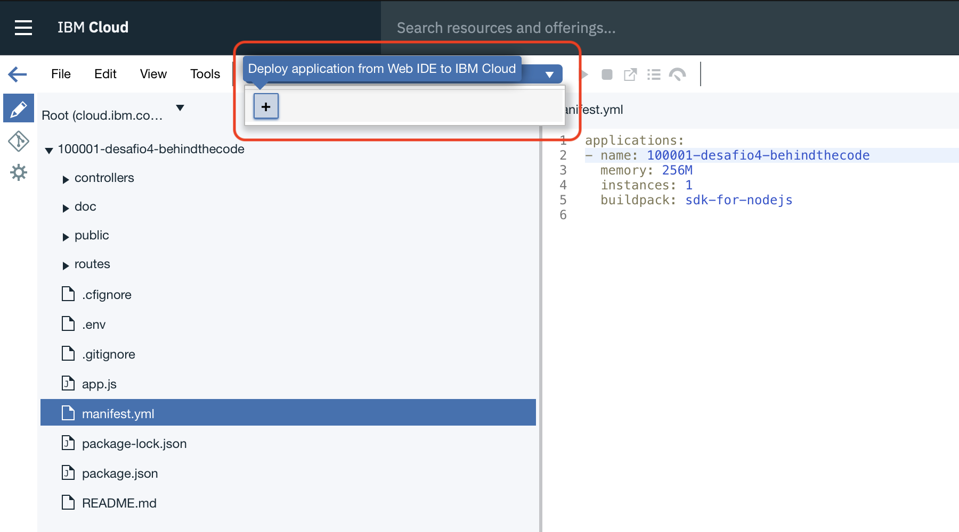This screenshot has width=959, height=532.
Task: Click the package.json file icon
Action: (x=68, y=472)
